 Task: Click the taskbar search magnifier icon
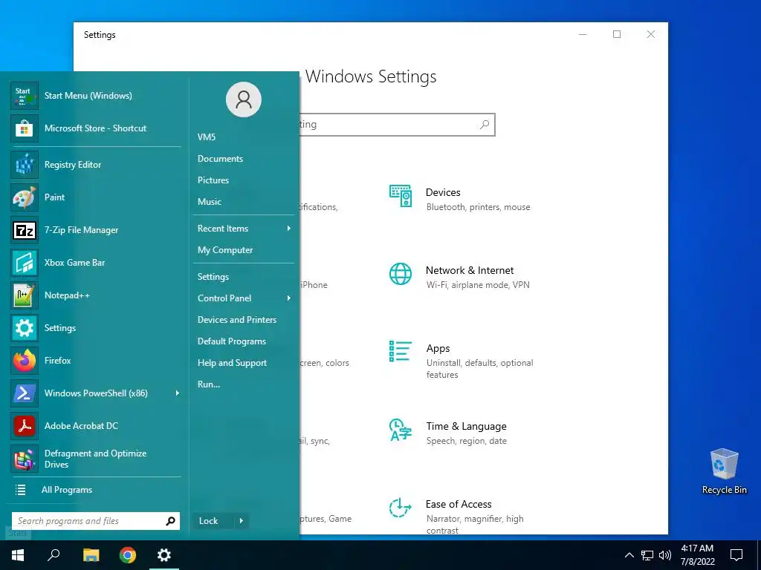click(54, 555)
